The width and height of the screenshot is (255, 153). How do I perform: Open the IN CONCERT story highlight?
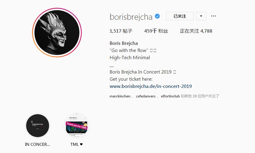click(37, 126)
